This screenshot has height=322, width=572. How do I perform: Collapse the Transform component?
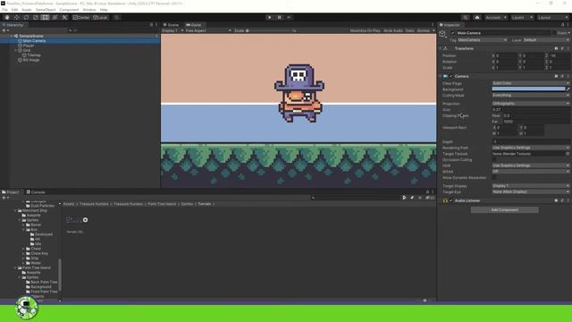pyautogui.click(x=441, y=48)
